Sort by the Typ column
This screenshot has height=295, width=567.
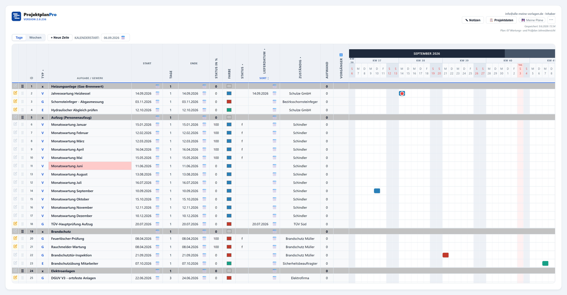pyautogui.click(x=43, y=74)
